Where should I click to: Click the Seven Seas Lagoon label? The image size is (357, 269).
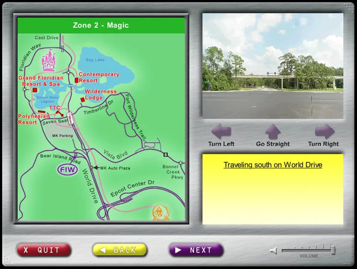(47, 99)
